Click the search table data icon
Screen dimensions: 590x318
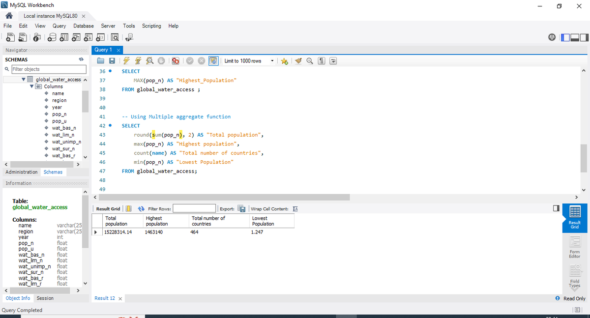pyautogui.click(x=115, y=37)
